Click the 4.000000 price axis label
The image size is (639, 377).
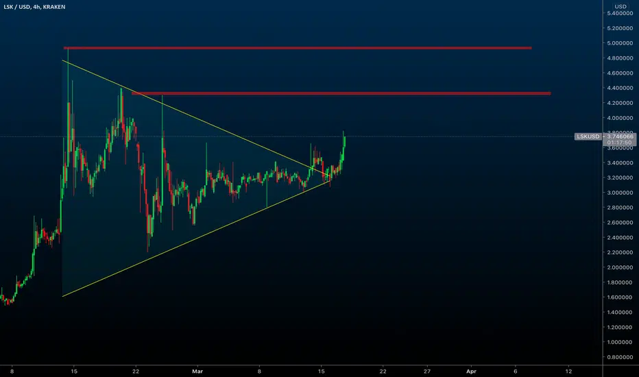[620, 118]
